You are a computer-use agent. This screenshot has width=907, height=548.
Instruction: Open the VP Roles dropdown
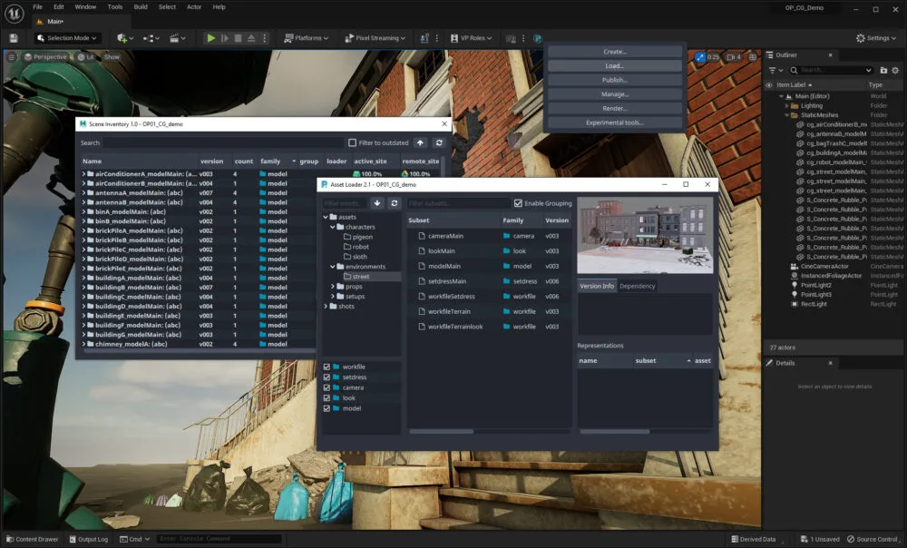[x=471, y=38]
